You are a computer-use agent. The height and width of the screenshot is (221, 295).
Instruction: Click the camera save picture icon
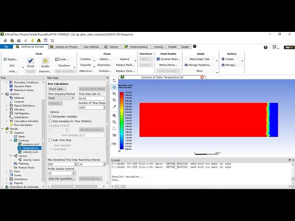click(114, 135)
